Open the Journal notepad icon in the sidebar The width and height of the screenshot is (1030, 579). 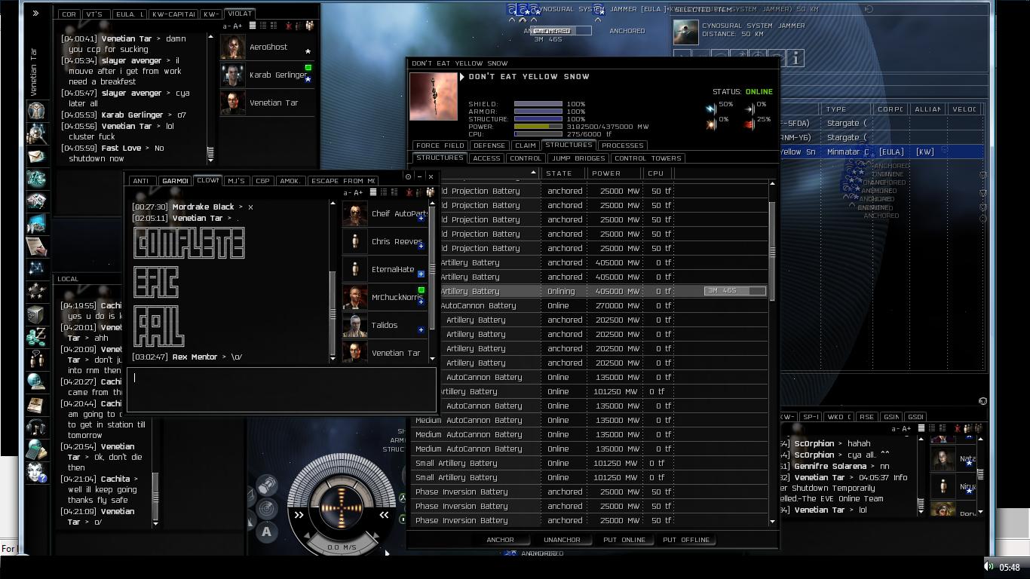[36, 247]
